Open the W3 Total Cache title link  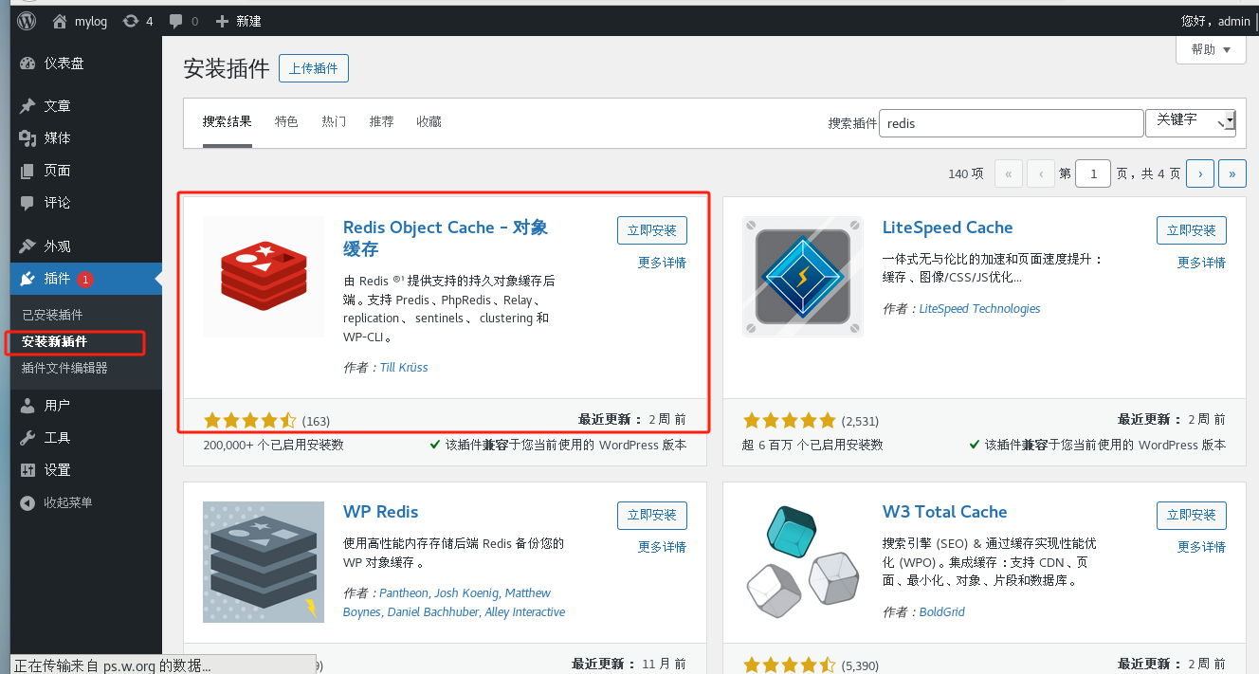(x=945, y=512)
